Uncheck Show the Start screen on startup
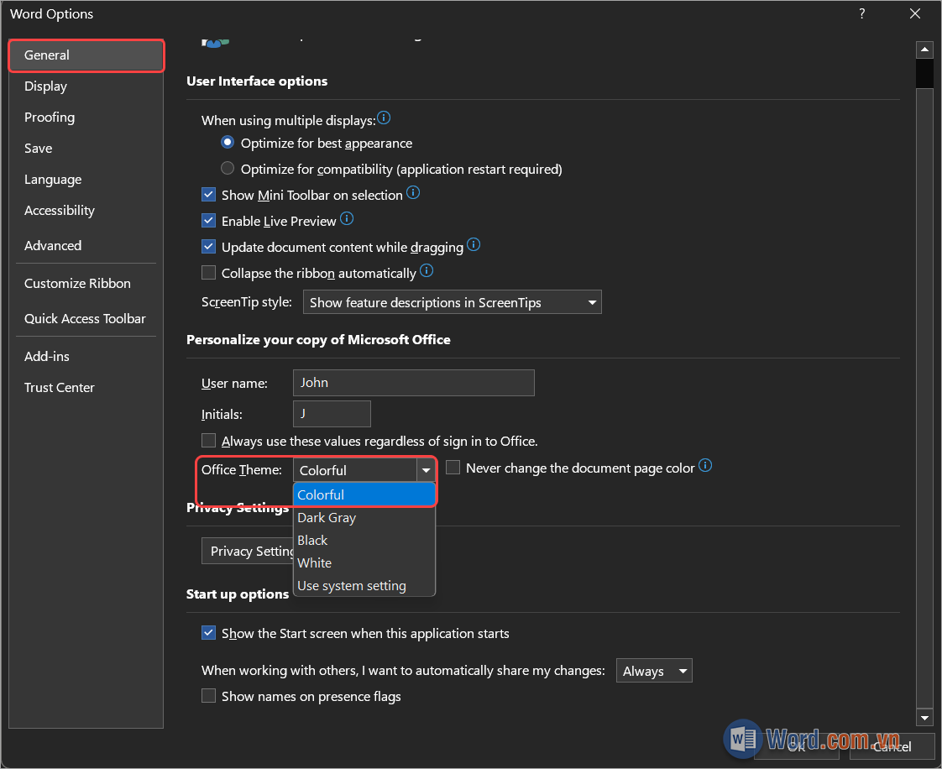 point(208,633)
